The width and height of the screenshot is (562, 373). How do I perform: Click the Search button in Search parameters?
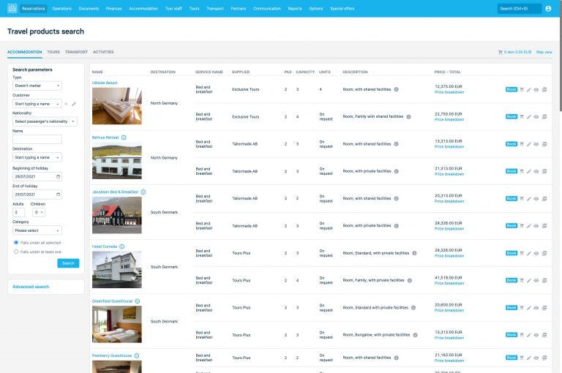[68, 263]
